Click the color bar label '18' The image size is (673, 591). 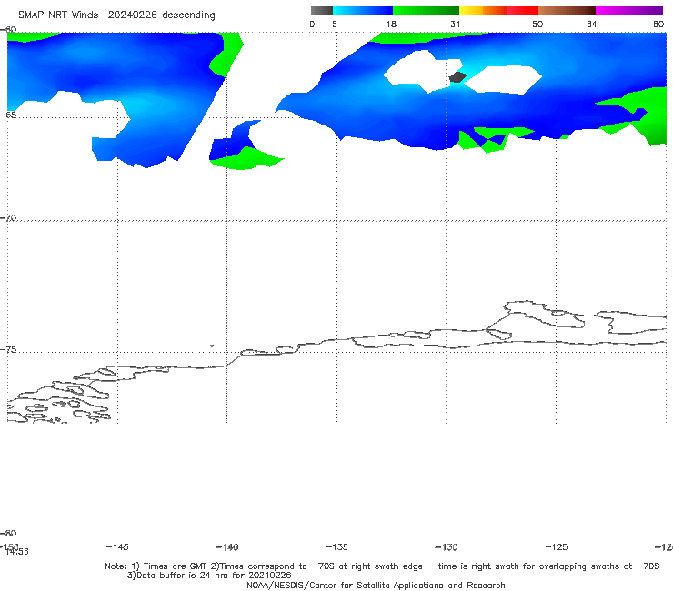pyautogui.click(x=390, y=25)
